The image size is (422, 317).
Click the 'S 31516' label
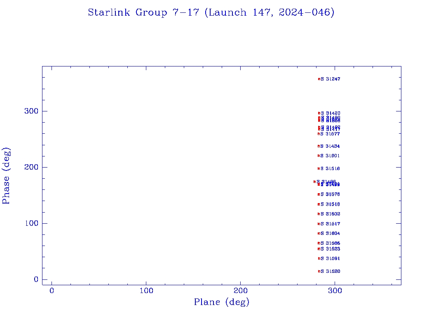click(x=330, y=168)
